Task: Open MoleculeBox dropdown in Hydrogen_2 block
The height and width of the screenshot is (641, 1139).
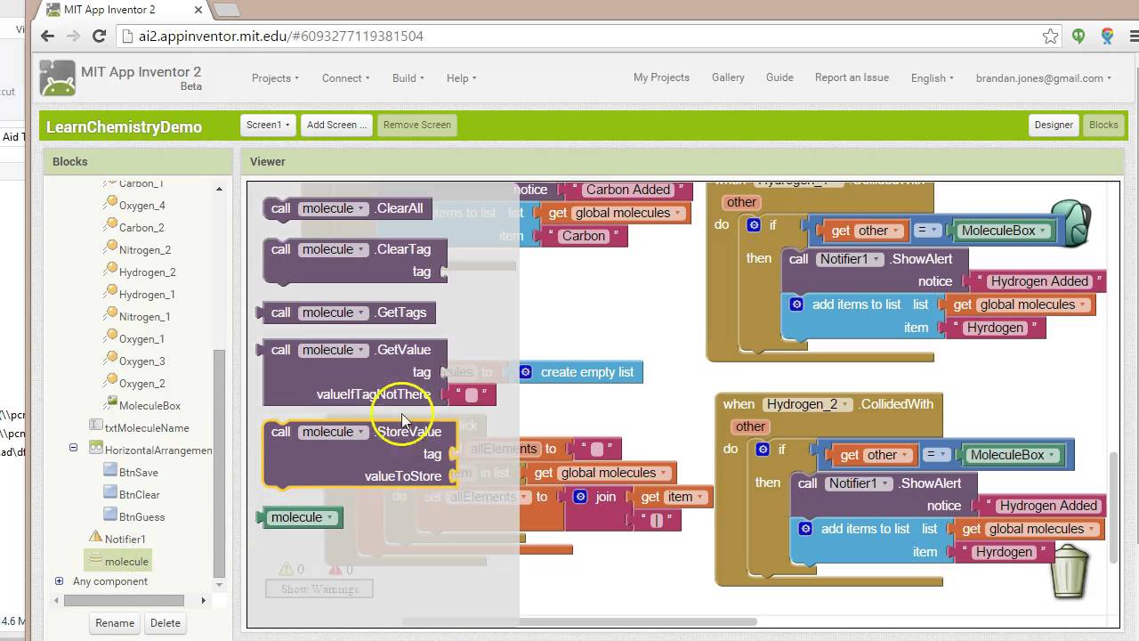Action: 1014,455
